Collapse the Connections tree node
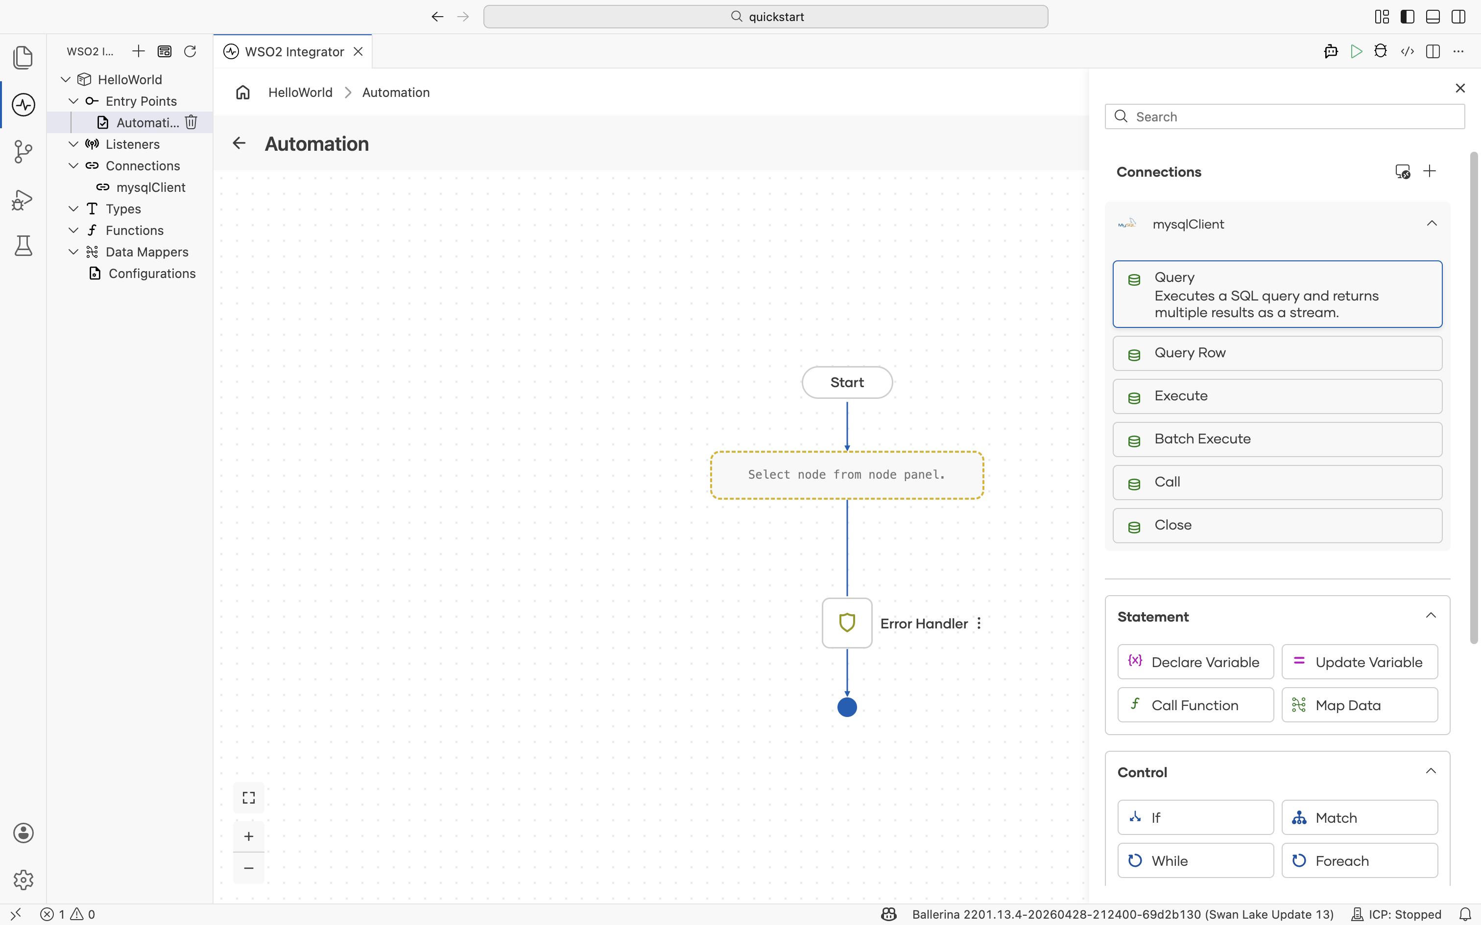The image size is (1481, 925). tap(73, 166)
